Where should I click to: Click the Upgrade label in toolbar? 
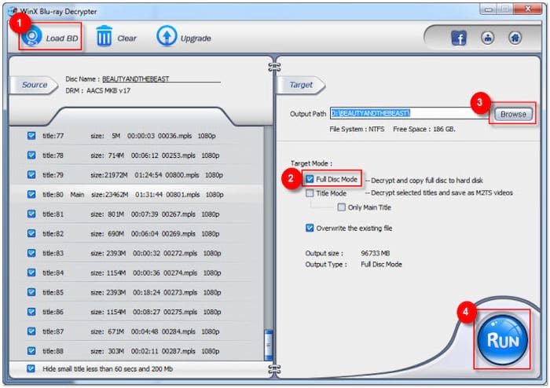point(196,38)
